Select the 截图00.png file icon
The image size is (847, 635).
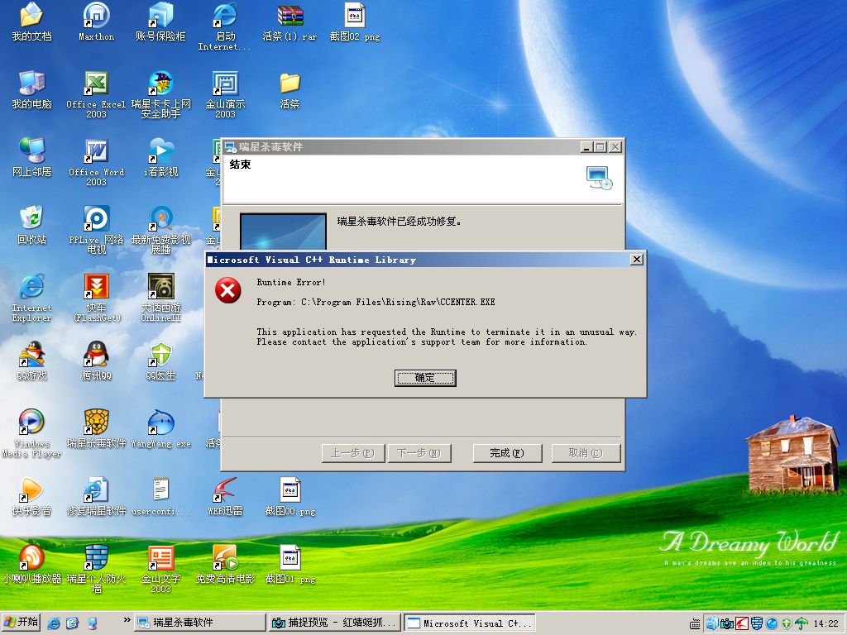290,497
